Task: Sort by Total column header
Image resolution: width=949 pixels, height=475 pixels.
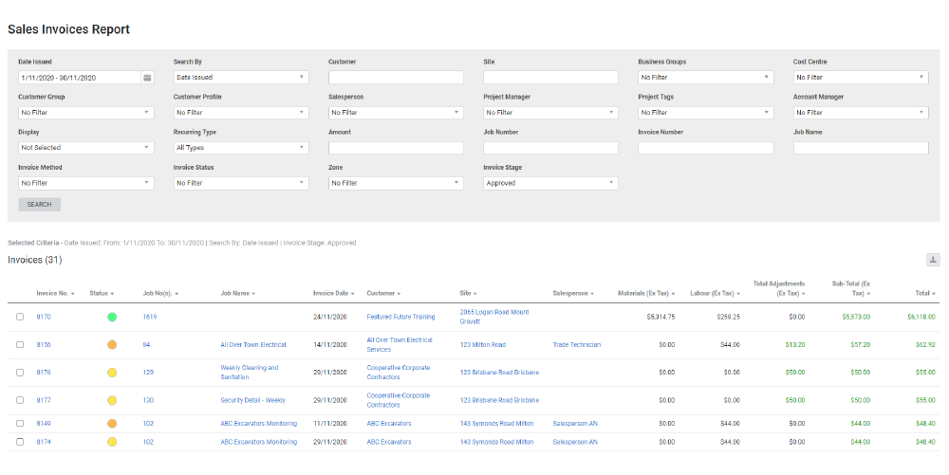Action: [x=924, y=293]
